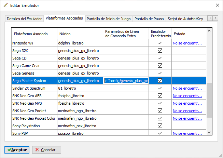
Task: Click Sega Genesis genesis_plus_gx_libretro core cell
Action: (x=80, y=73)
